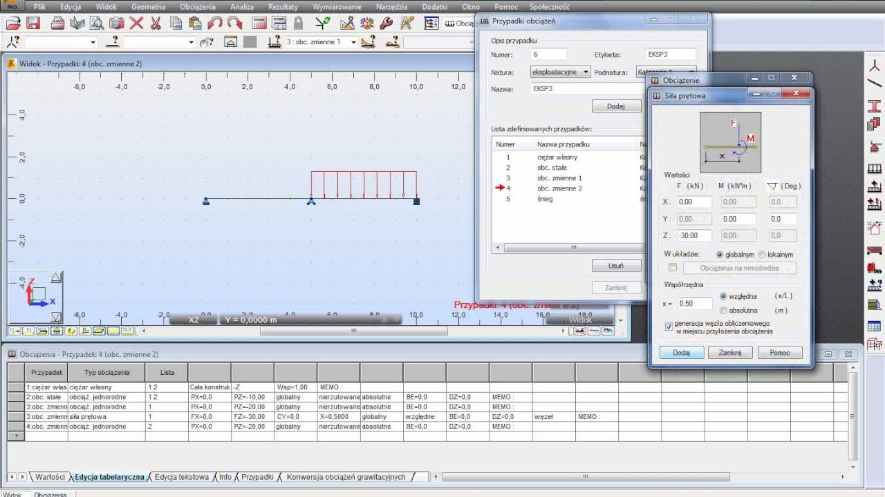Copy using the toolbar copy icon
Viewport: 885px width, 497px height.
(176, 23)
